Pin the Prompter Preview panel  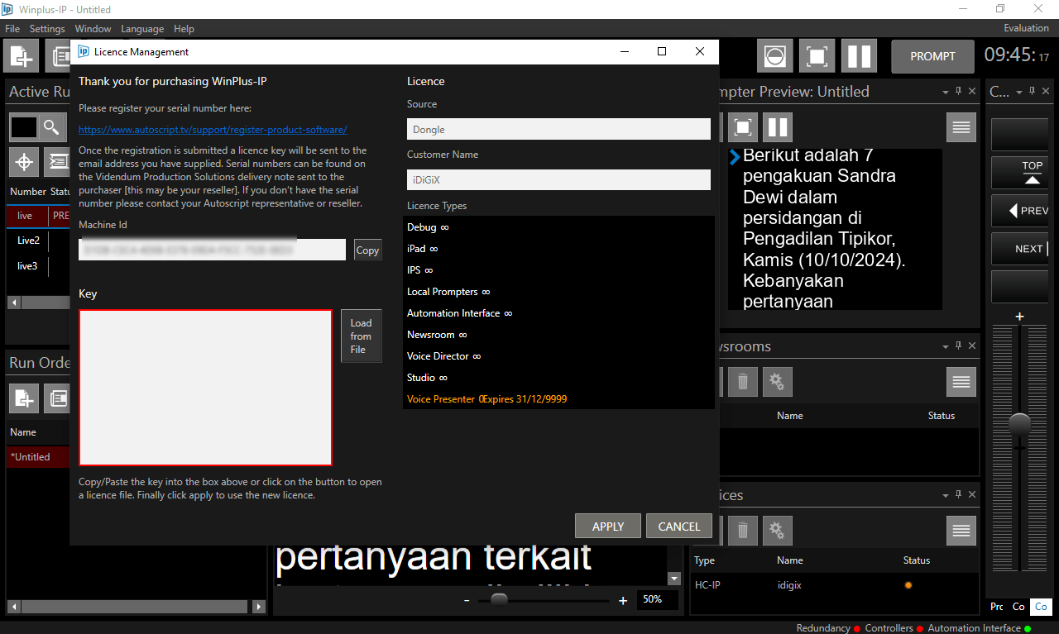point(959,92)
